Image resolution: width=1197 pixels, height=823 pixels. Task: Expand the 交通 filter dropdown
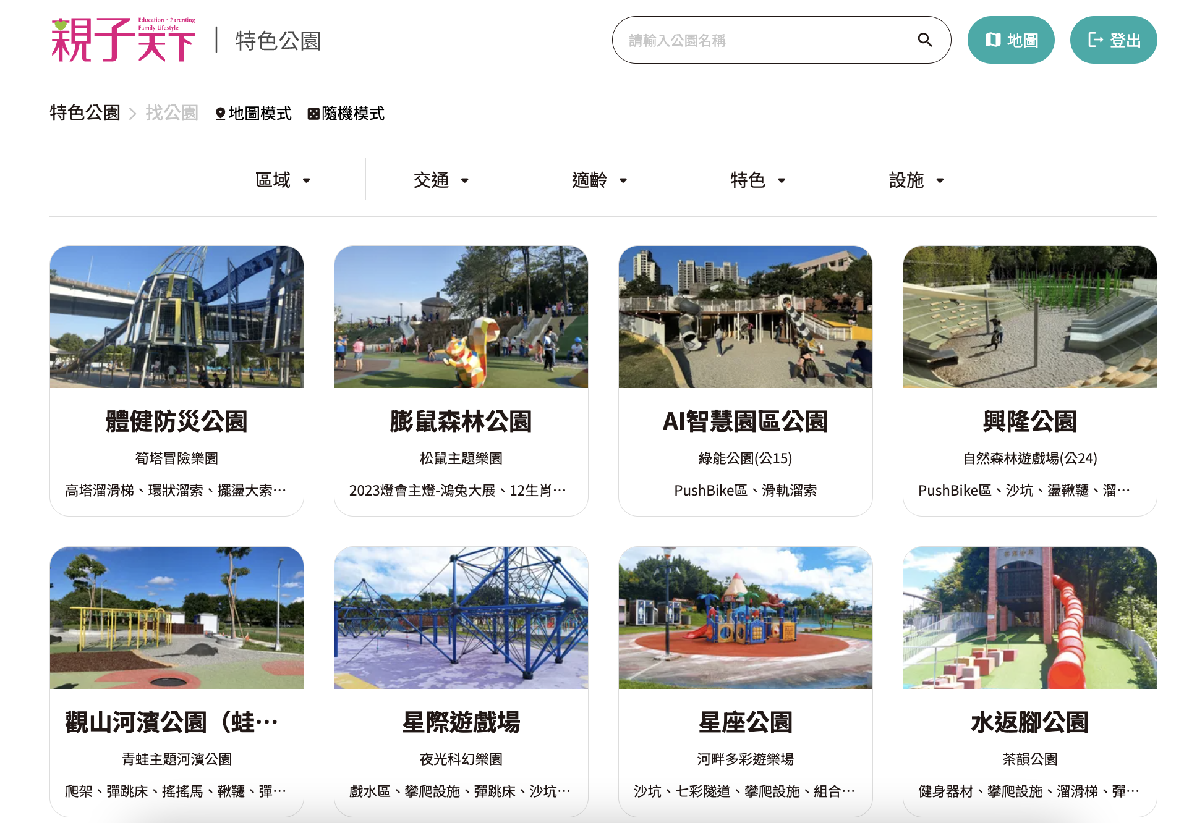tap(441, 180)
